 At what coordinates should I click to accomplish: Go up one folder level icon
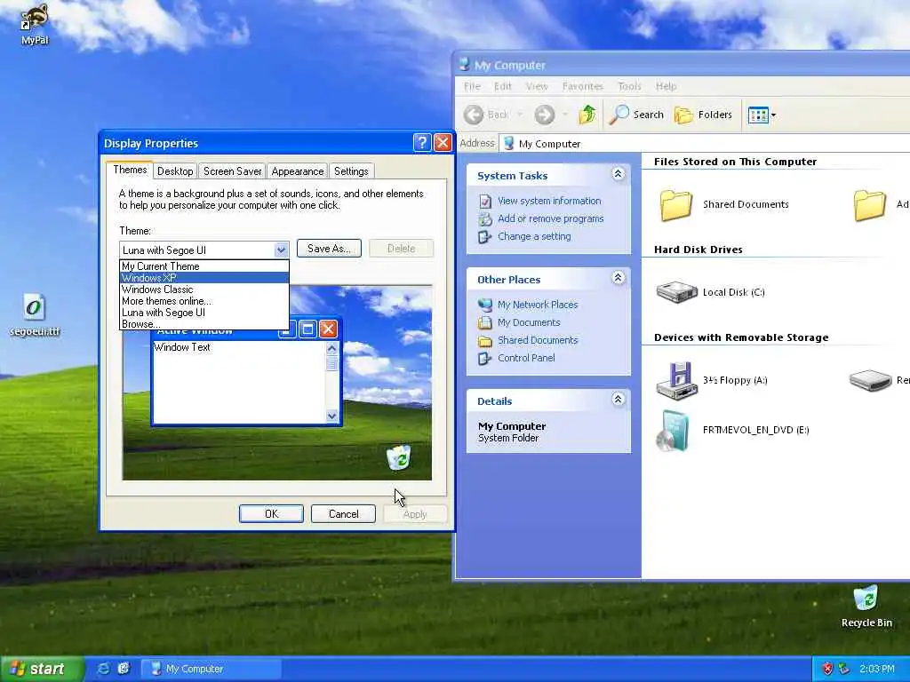click(x=587, y=115)
